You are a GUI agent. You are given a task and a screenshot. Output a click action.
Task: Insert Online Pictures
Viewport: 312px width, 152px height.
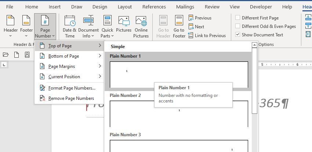(x=141, y=26)
